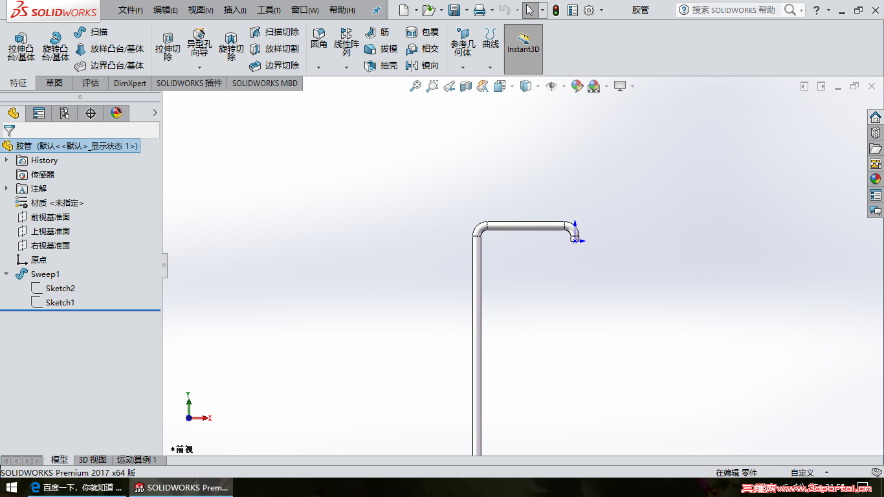The height and width of the screenshot is (497, 884).
Task: Open the 编辑(E) menu
Action: click(166, 10)
